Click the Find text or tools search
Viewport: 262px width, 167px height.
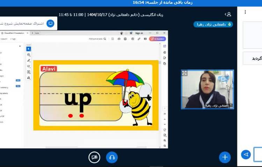[x=97, y=39]
